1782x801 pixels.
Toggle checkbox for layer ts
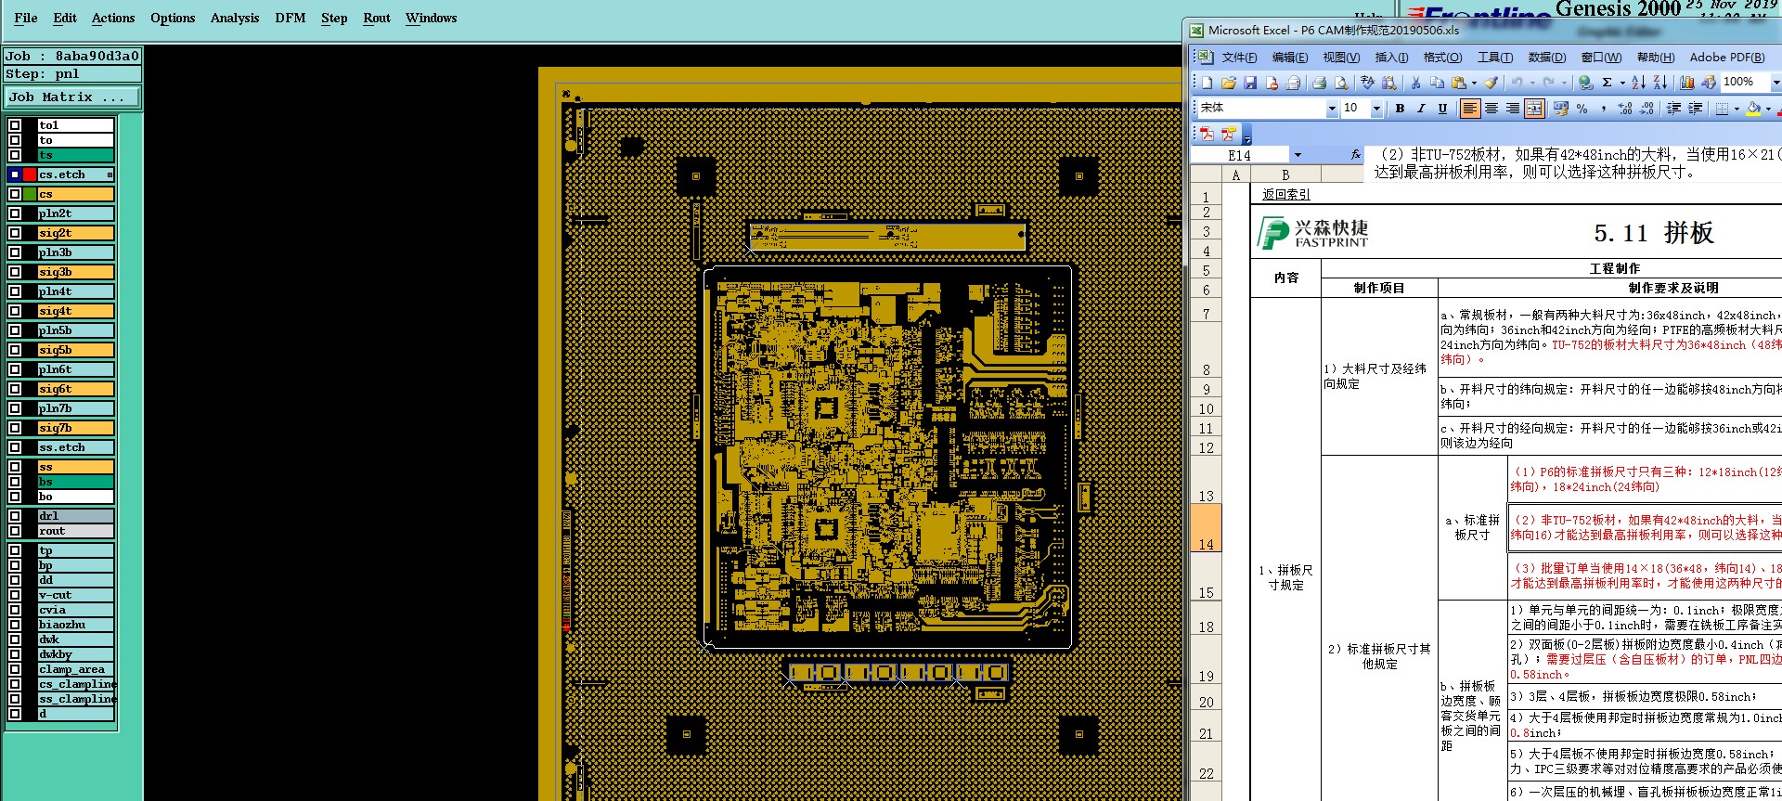[15, 155]
